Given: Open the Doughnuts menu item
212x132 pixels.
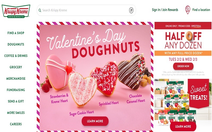Looking at the screenshot, I should pyautogui.click(x=16, y=44).
